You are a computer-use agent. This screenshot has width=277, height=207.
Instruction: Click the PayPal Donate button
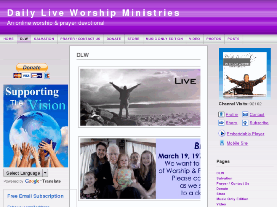coord(32,68)
